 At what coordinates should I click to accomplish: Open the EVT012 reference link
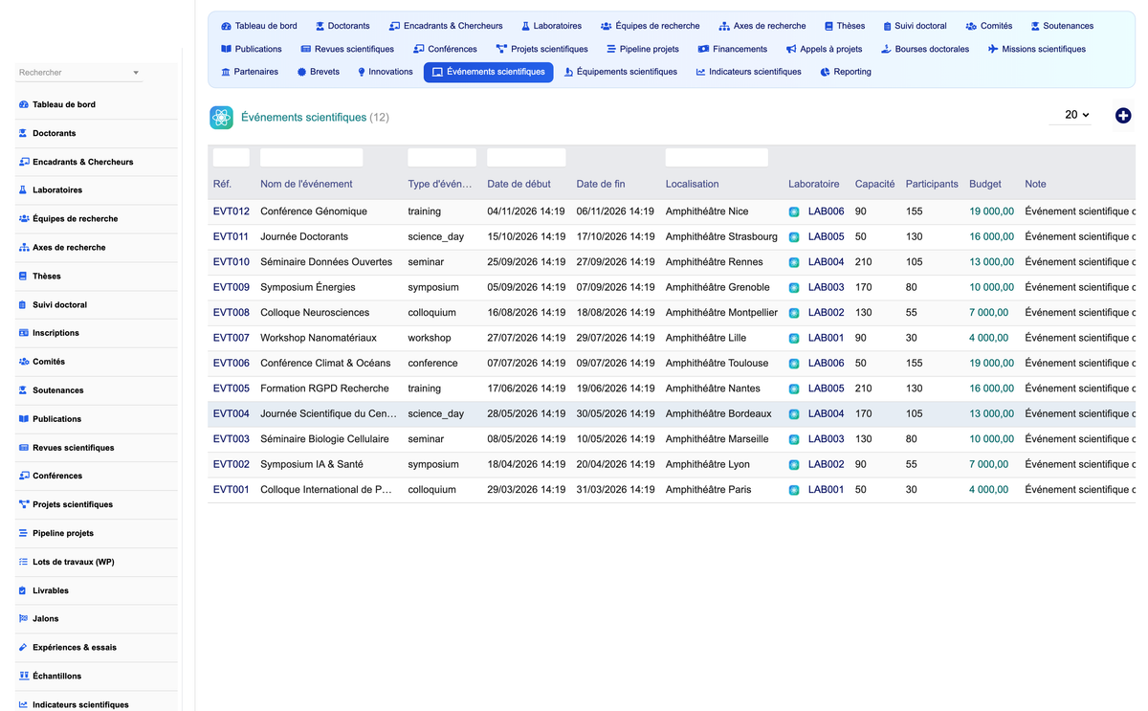(232, 211)
